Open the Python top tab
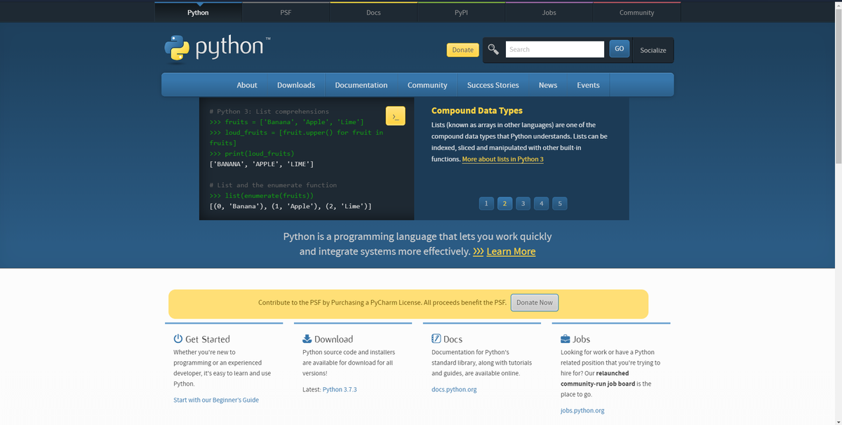This screenshot has width=842, height=425. coord(198,12)
